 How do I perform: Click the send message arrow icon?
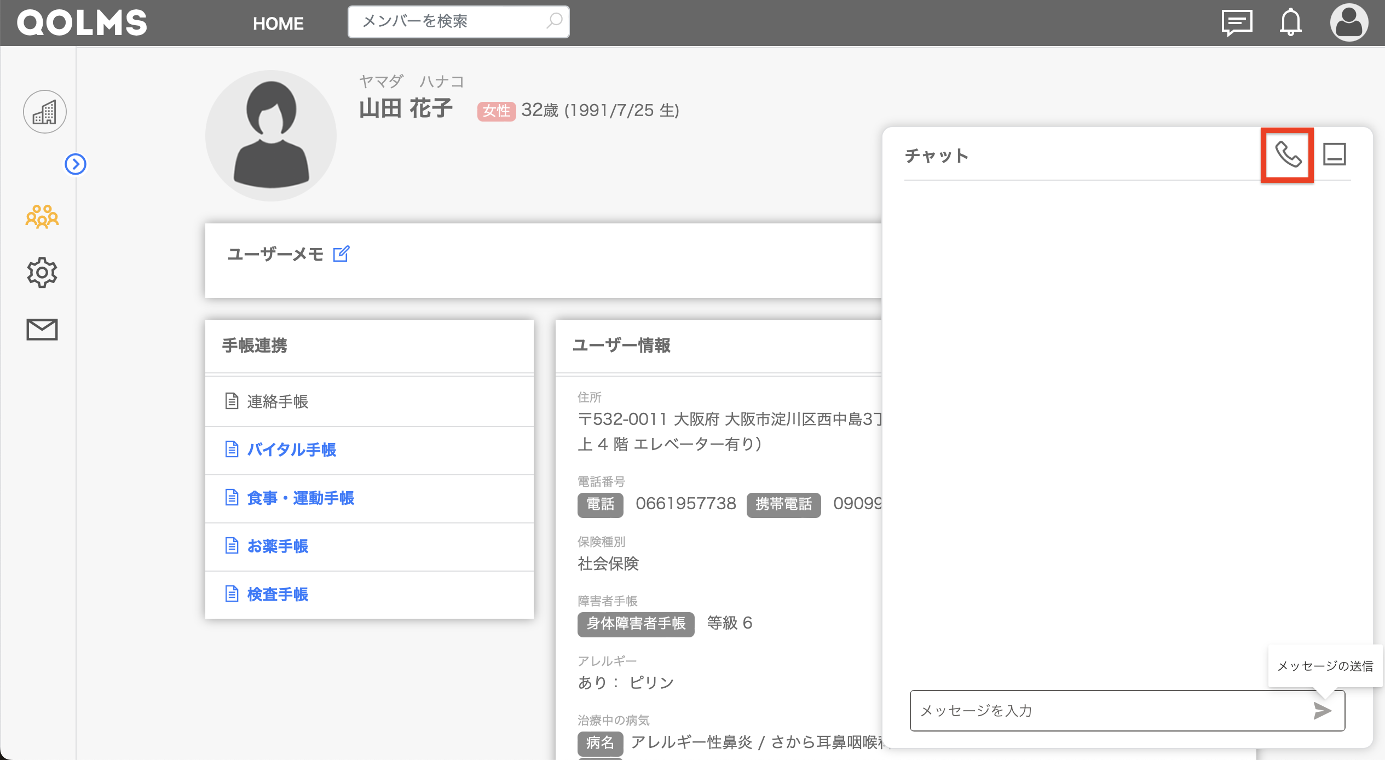pyautogui.click(x=1322, y=711)
